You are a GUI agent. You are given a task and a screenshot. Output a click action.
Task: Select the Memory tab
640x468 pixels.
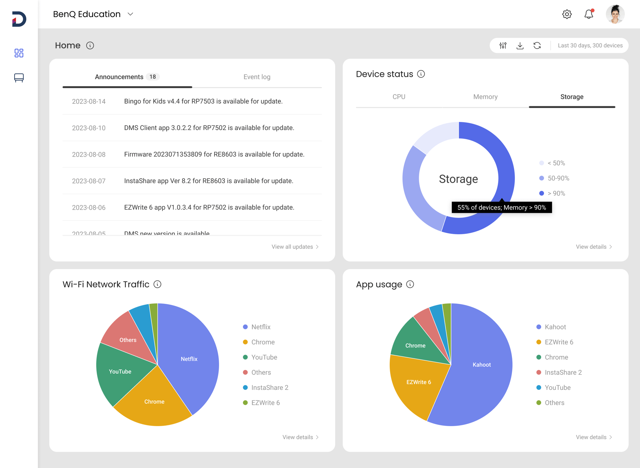click(485, 97)
